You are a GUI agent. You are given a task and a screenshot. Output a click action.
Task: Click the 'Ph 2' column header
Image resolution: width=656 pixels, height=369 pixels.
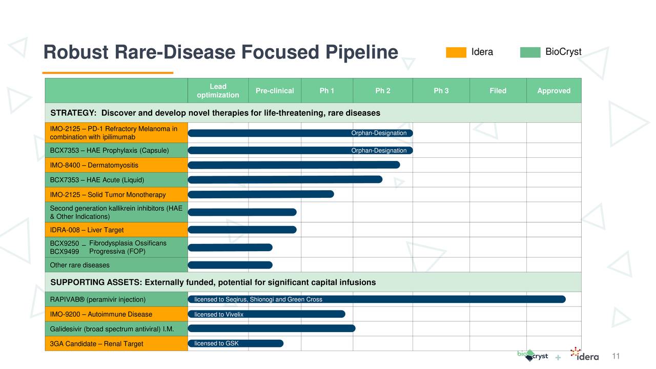(x=383, y=91)
